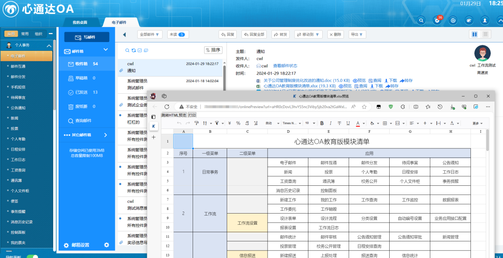Open browser more options ellipsis menu
Image resolution: width=503 pixels, height=258 pixels.
click(488, 107)
